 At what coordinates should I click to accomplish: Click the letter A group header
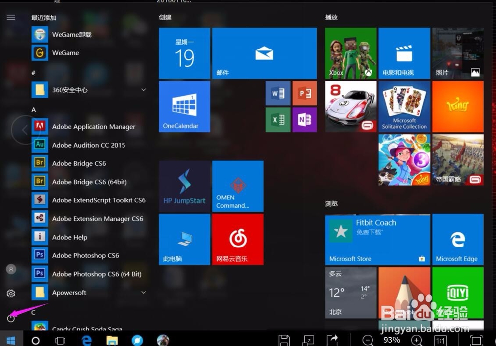point(34,110)
